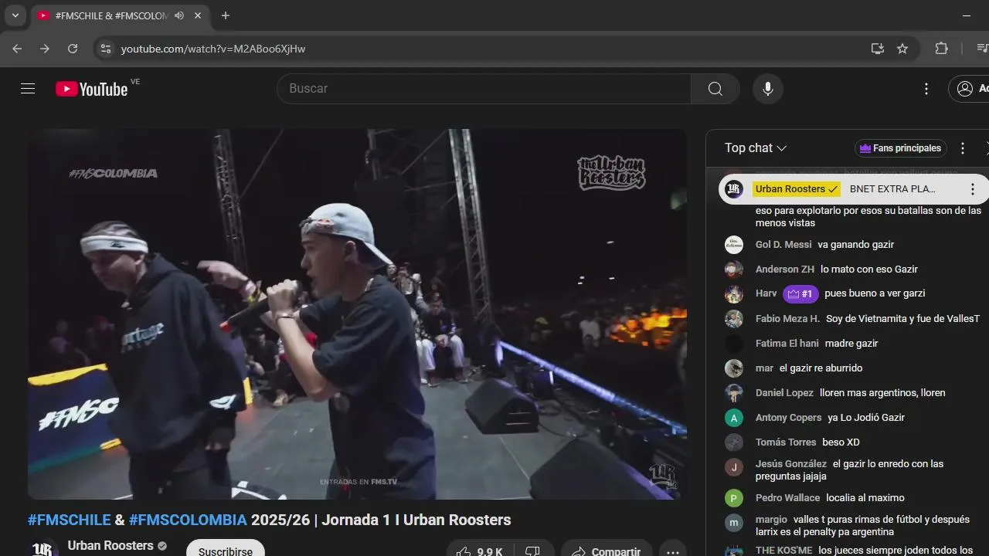
Task: Click the search magnifier button
Action: [715, 89]
